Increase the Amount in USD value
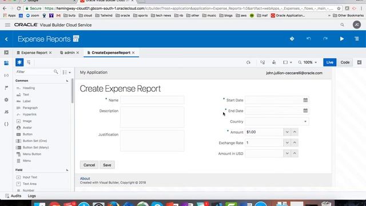366x206 pixels. (295, 153)
